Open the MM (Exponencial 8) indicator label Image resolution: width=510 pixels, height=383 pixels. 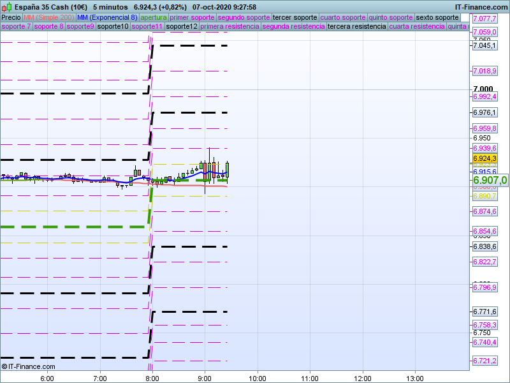pyautogui.click(x=107, y=18)
